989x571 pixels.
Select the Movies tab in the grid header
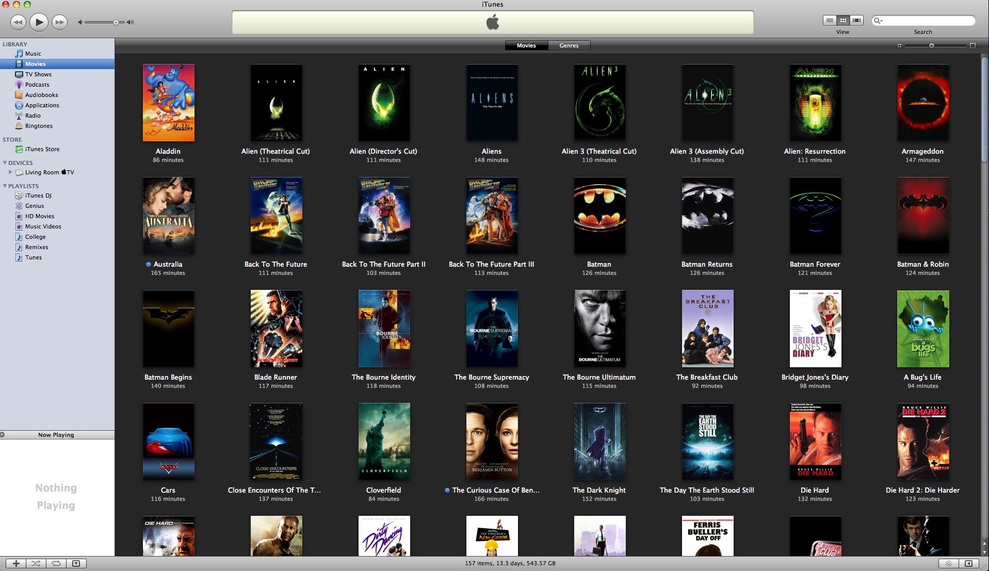tap(526, 45)
